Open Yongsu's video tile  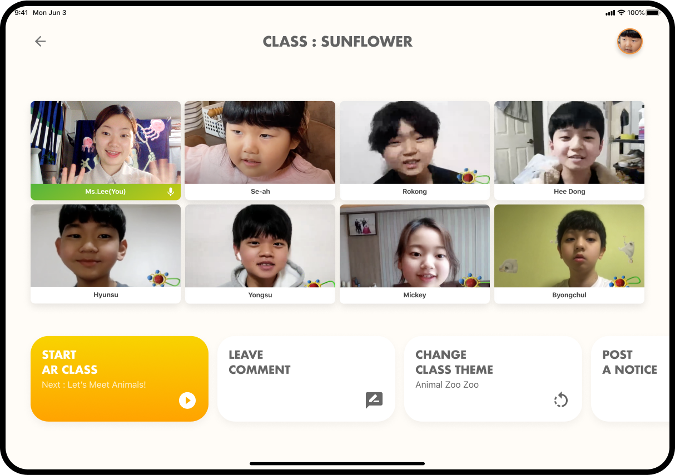pyautogui.click(x=260, y=254)
